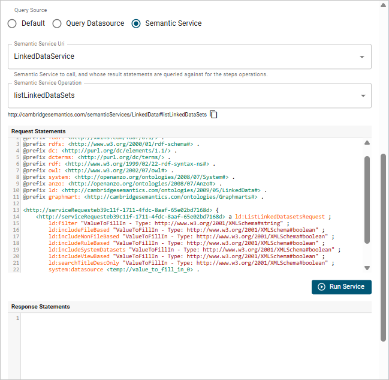Copy the listLinkedDataSets service URL
389x380 pixels.
pyautogui.click(x=213, y=115)
